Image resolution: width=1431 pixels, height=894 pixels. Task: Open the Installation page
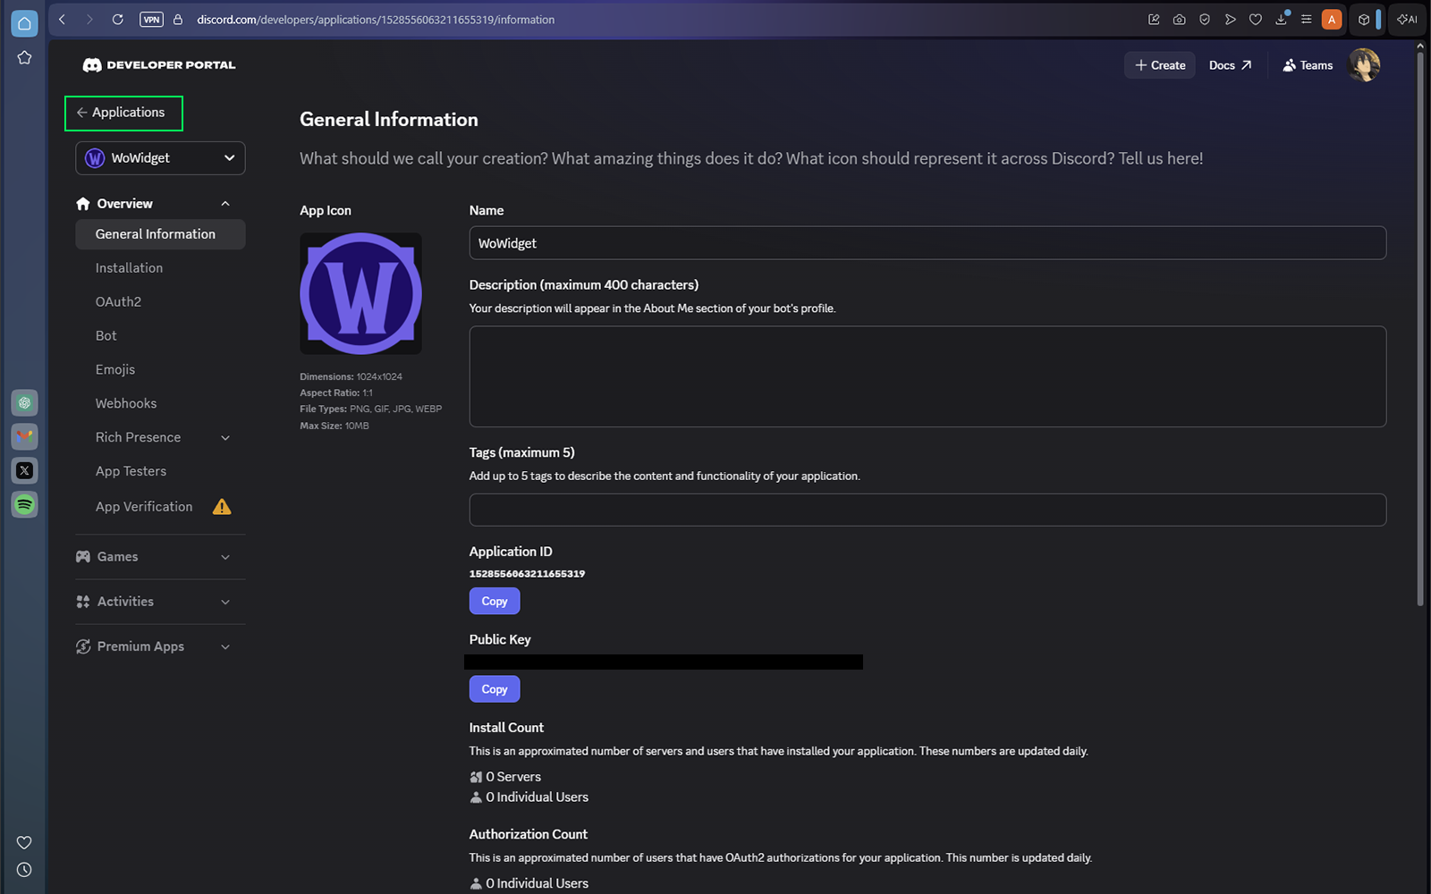tap(129, 268)
